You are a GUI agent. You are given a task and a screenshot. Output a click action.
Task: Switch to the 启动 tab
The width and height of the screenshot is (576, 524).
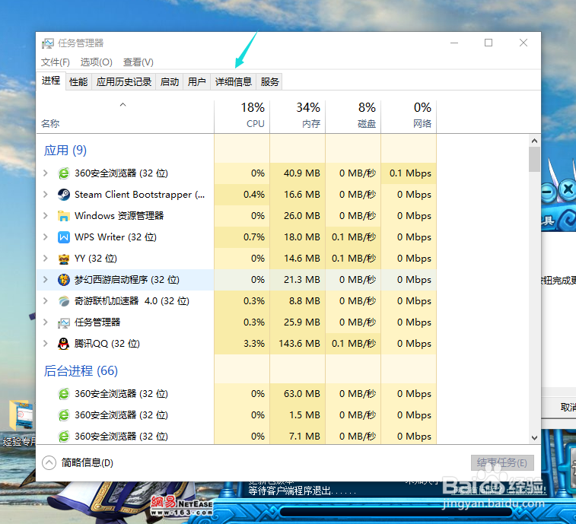point(170,81)
